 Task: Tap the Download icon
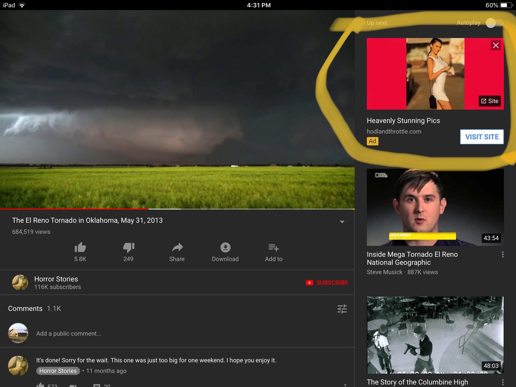coord(225,247)
